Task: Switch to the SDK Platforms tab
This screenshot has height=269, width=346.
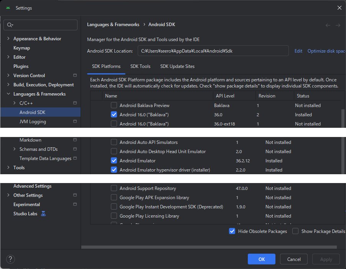Action: [x=106, y=66]
